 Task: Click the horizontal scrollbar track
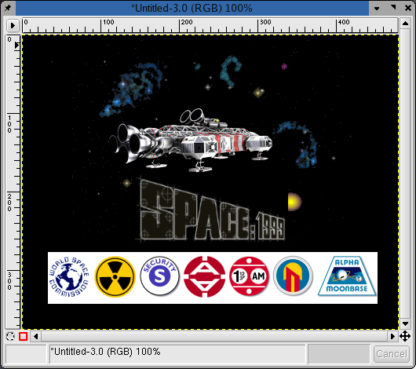pos(214,337)
